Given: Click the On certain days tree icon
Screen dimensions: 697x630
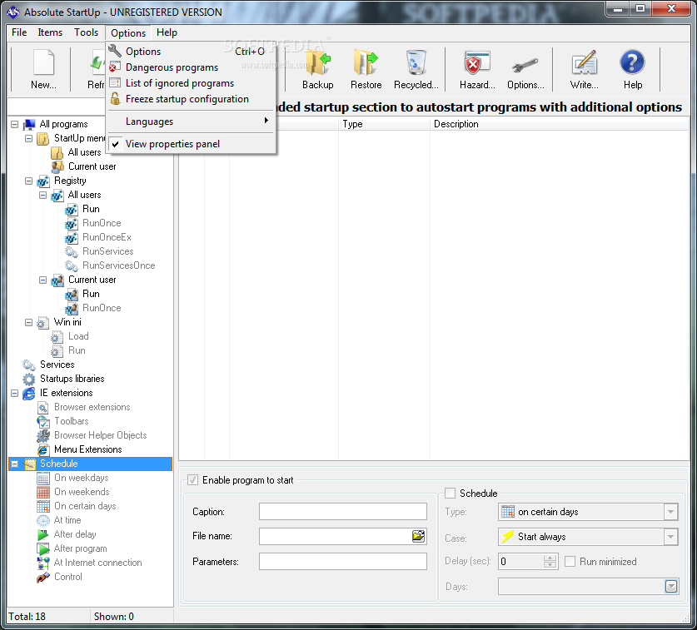Looking at the screenshot, I should tap(43, 506).
